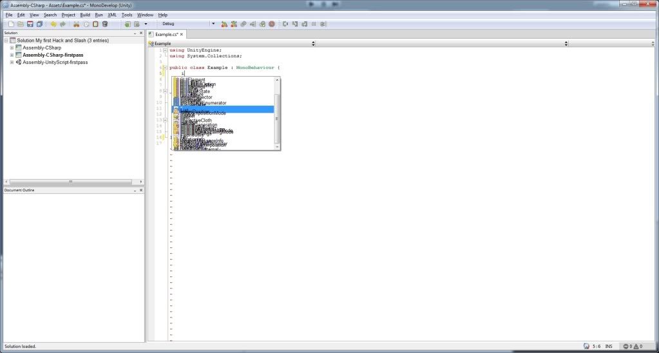Open the navigation history dropdown arrow
This screenshot has height=353, width=659.
(146, 24)
